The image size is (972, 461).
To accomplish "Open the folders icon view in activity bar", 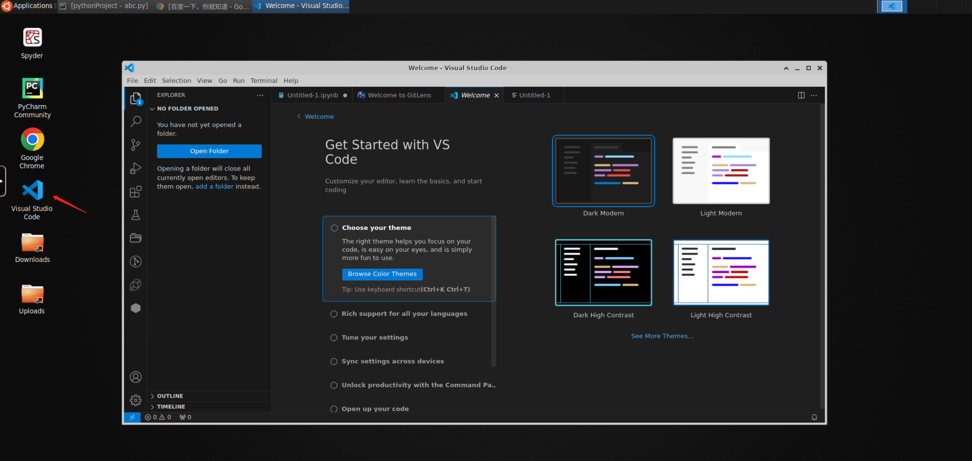I will point(135,238).
